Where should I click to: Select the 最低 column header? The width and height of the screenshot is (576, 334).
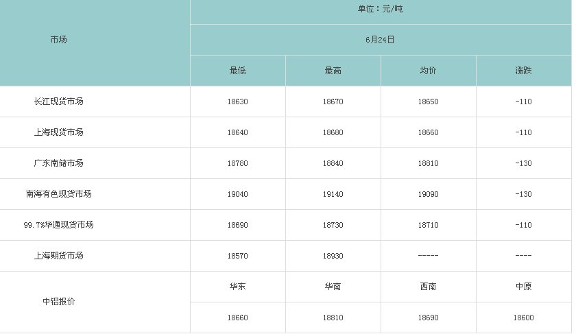click(238, 71)
